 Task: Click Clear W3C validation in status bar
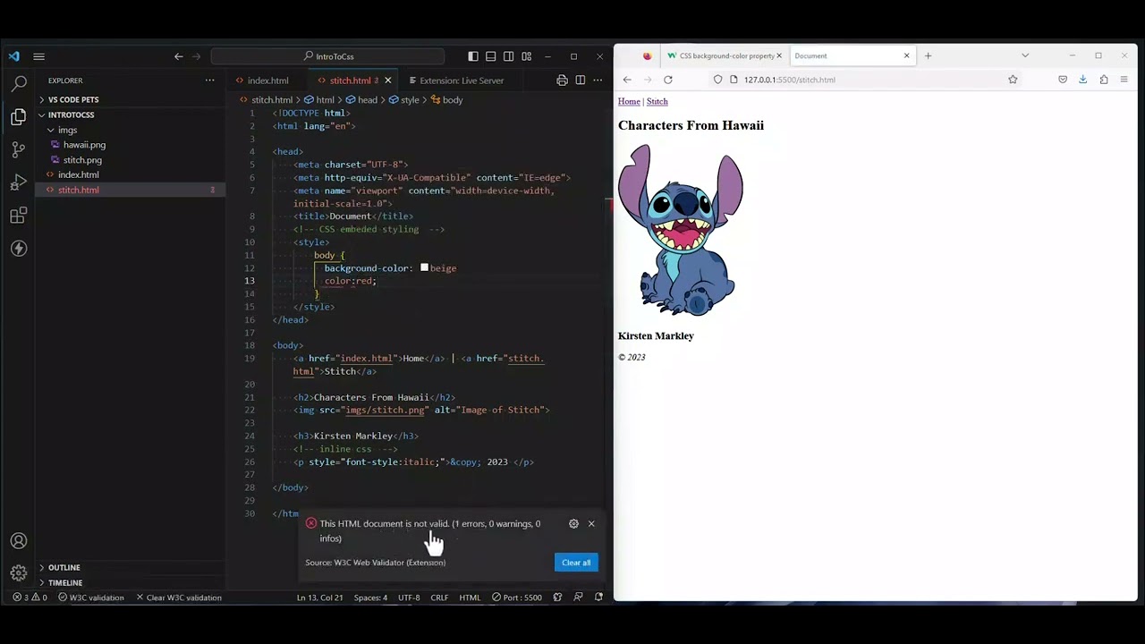(178, 597)
